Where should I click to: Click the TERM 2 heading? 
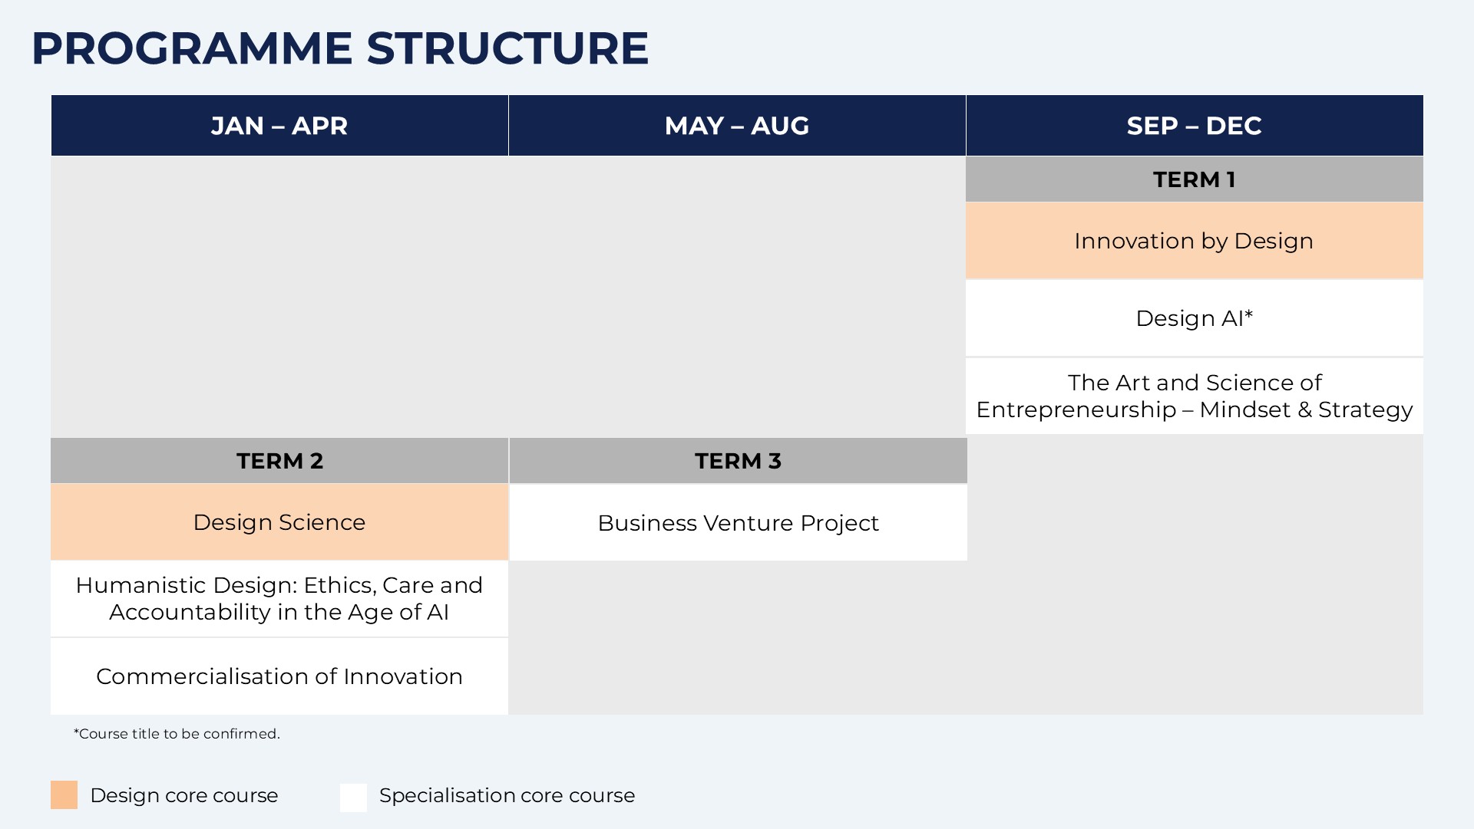(x=279, y=461)
